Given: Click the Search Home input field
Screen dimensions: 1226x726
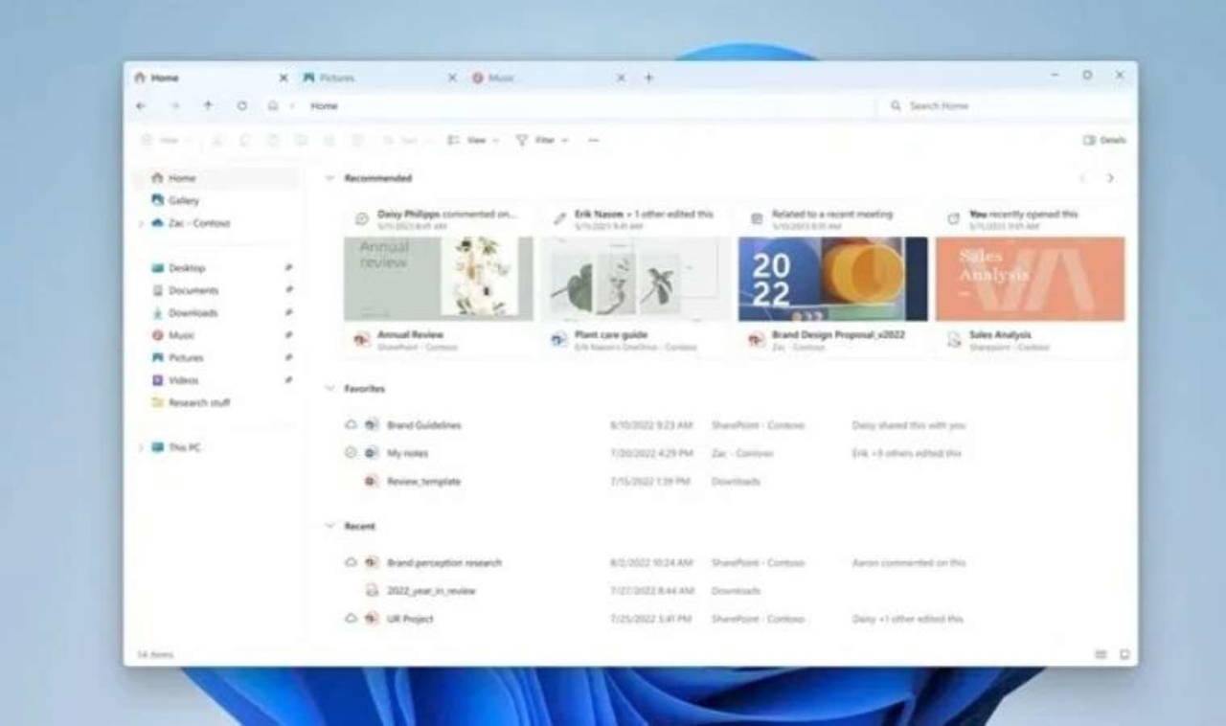Looking at the screenshot, I should [x=1006, y=106].
